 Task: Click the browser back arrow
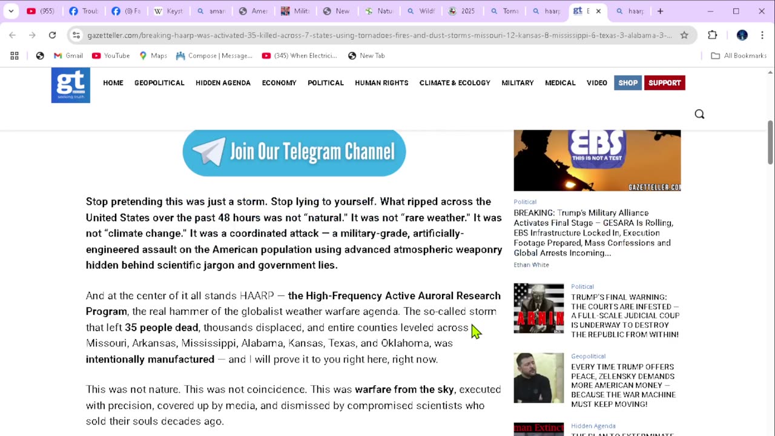coord(12,35)
